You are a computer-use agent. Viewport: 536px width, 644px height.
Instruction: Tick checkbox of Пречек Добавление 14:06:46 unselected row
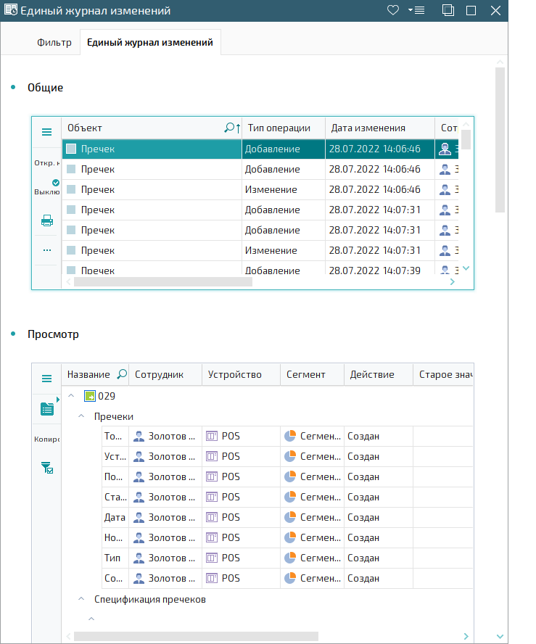(71, 169)
